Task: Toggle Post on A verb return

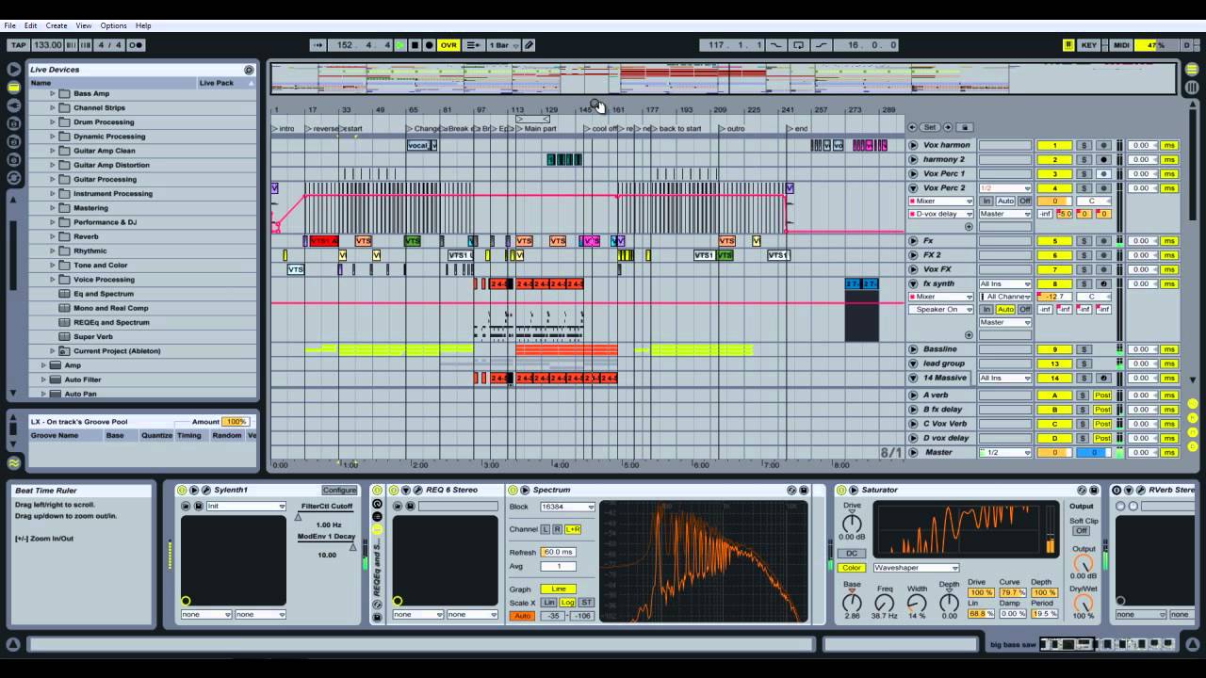Action: pyautogui.click(x=1102, y=395)
